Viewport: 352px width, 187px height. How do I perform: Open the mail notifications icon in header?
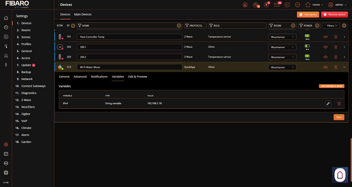point(276,5)
